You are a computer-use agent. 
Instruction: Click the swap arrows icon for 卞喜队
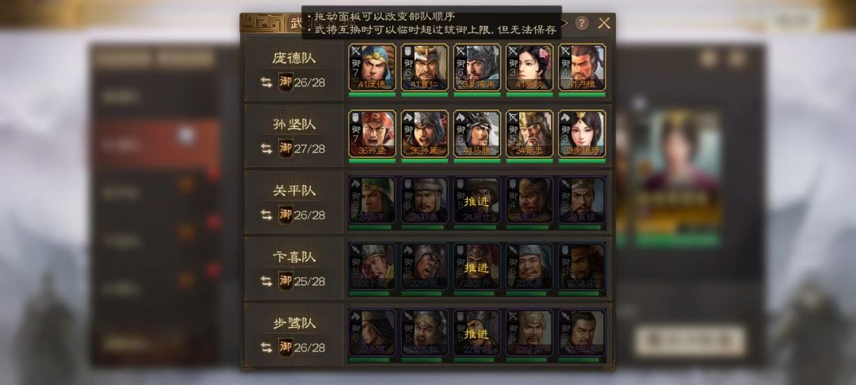click(x=266, y=281)
